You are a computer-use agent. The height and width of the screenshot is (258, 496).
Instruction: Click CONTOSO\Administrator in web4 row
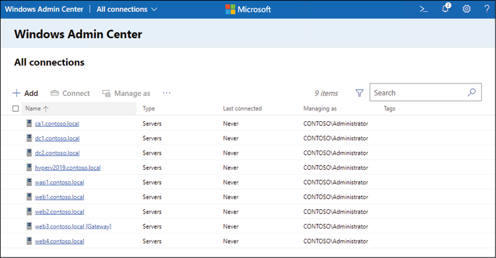point(336,241)
